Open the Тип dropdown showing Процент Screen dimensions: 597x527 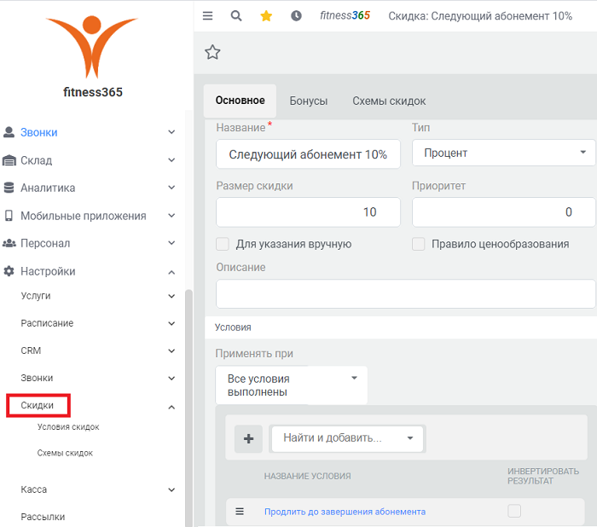pyautogui.click(x=503, y=153)
